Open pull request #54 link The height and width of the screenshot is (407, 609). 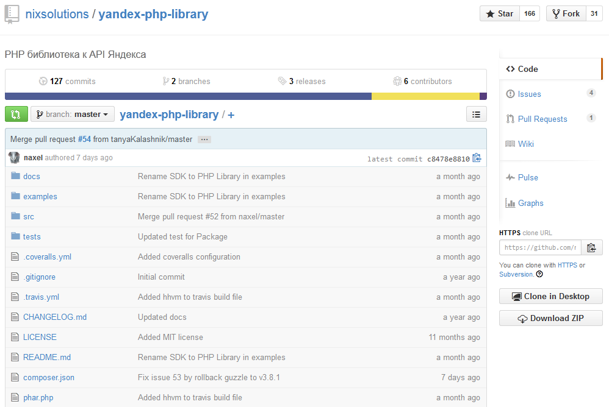pyautogui.click(x=84, y=139)
